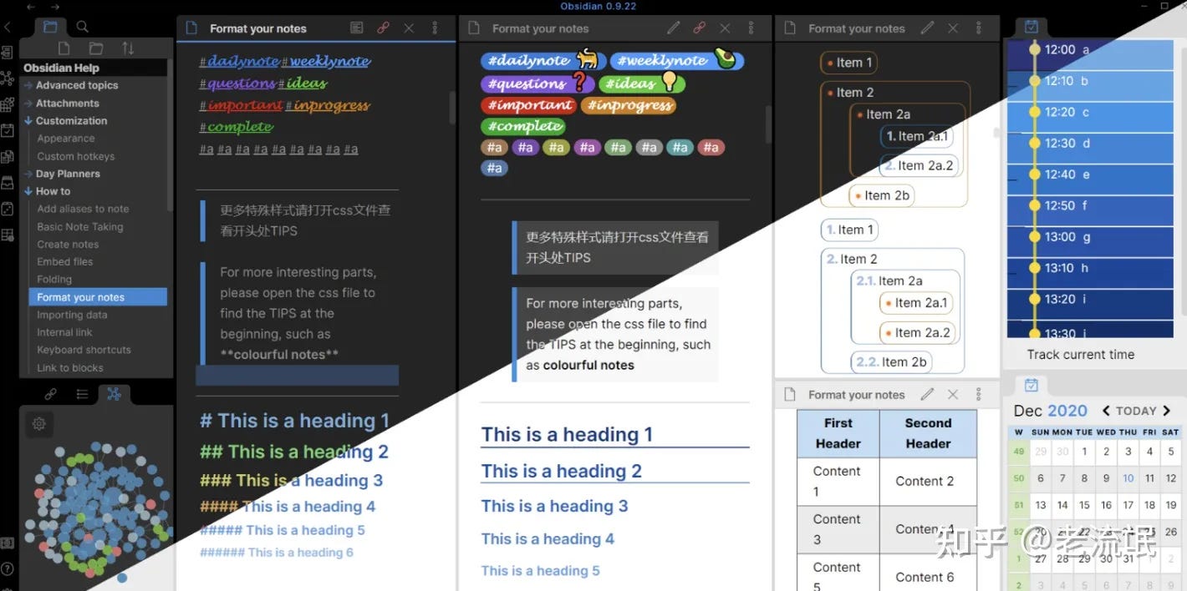1187x591 pixels.
Task: Open more options in the table pane
Action: [979, 394]
